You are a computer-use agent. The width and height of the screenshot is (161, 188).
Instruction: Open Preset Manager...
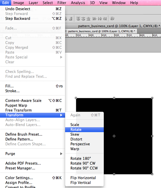click(x=32, y=168)
